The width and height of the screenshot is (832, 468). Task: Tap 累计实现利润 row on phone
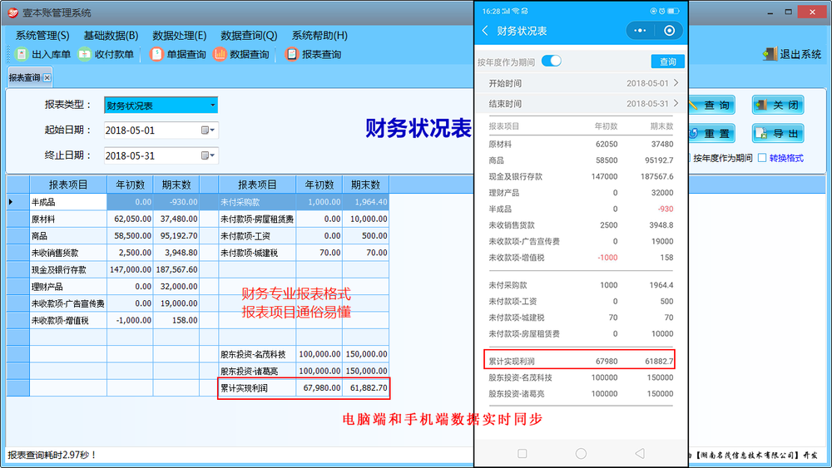581,361
